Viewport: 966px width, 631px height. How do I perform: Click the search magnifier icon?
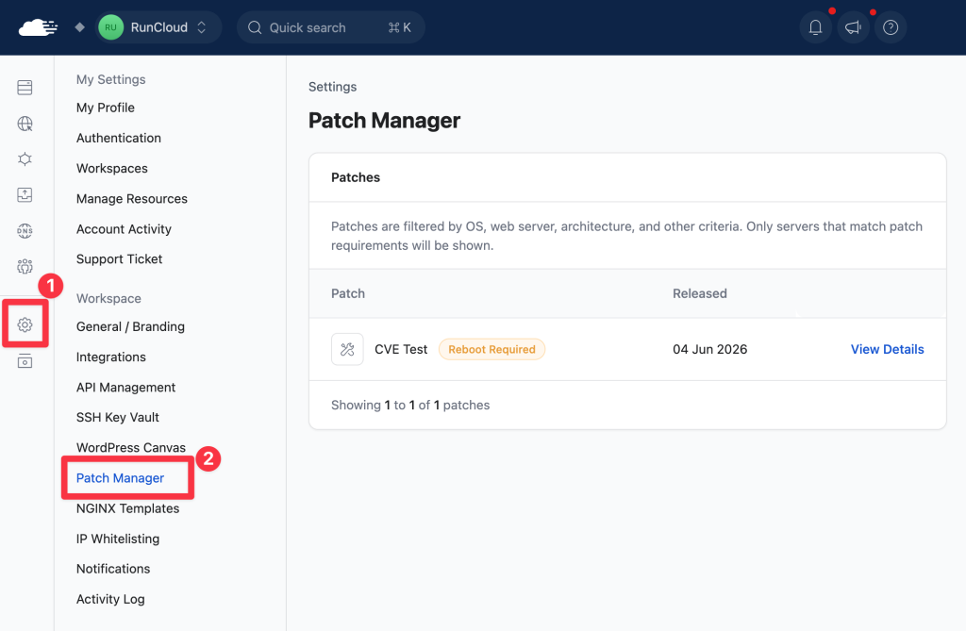tap(255, 27)
